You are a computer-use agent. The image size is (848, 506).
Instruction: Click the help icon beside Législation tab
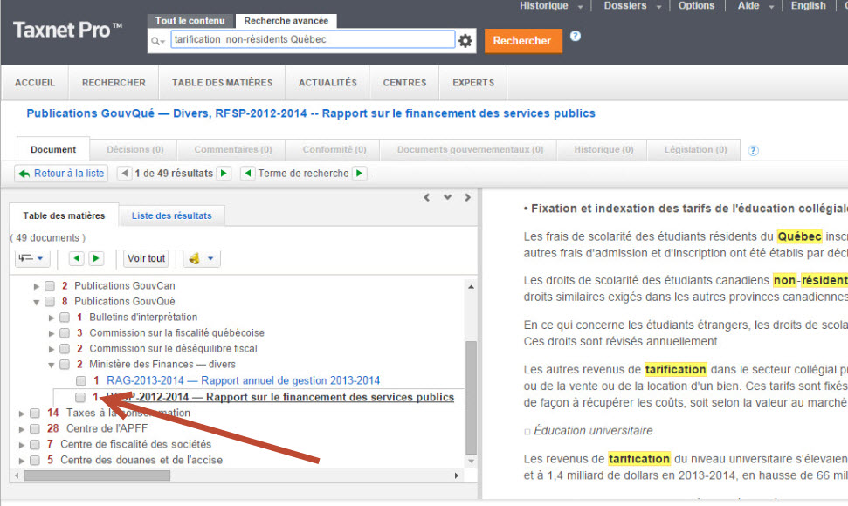click(x=753, y=151)
